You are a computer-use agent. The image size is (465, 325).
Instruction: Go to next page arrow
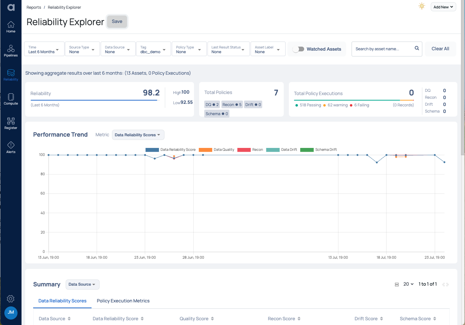tap(447, 285)
